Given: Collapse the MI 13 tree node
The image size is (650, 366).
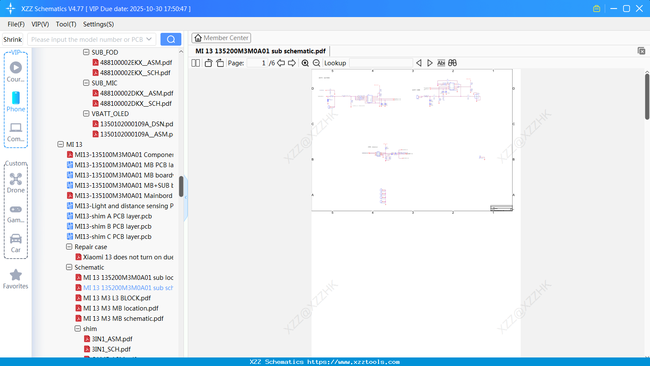Looking at the screenshot, I should click(x=61, y=144).
